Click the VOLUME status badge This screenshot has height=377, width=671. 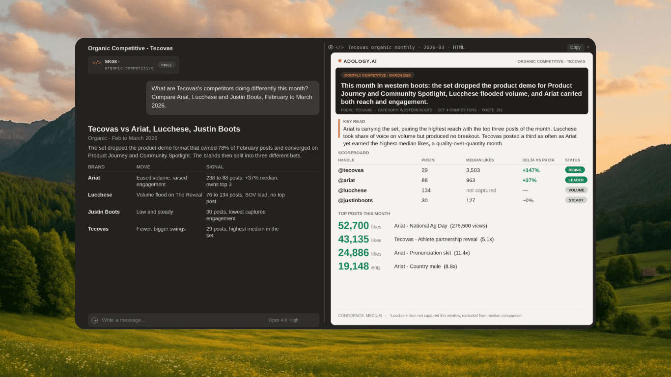click(576, 190)
